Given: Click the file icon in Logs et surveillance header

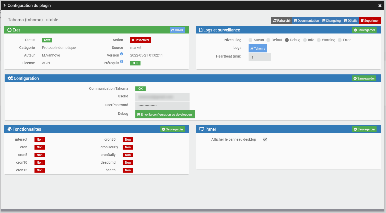Looking at the screenshot, I should tap(201, 30).
